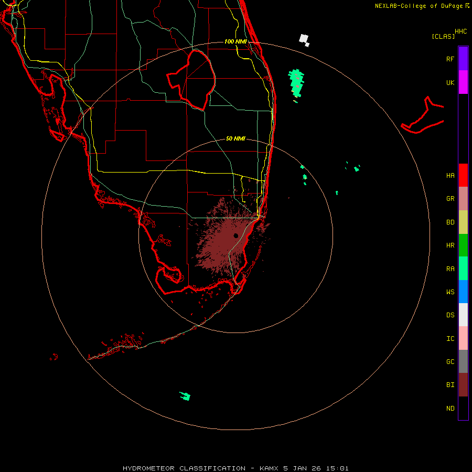Click the IC legend label
Viewport: 472px width, 472px height.
(x=450, y=339)
